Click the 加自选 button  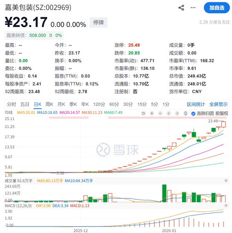217,8
